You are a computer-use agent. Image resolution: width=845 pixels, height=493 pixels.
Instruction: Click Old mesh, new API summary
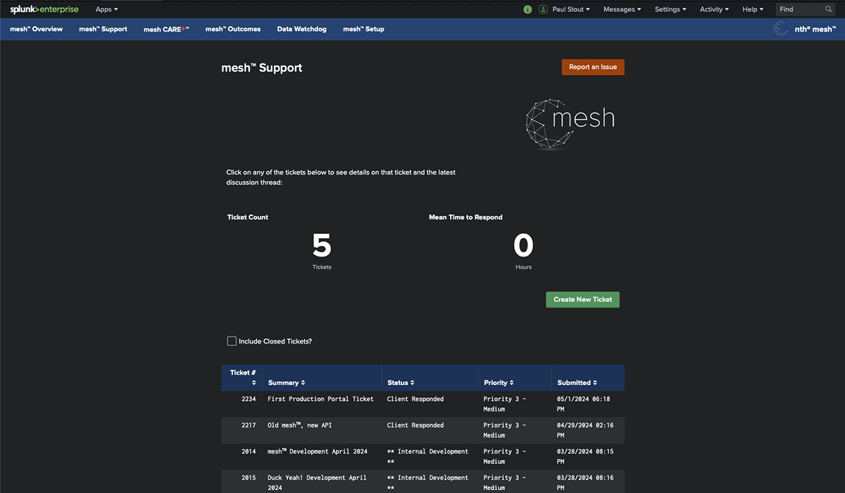click(x=301, y=425)
